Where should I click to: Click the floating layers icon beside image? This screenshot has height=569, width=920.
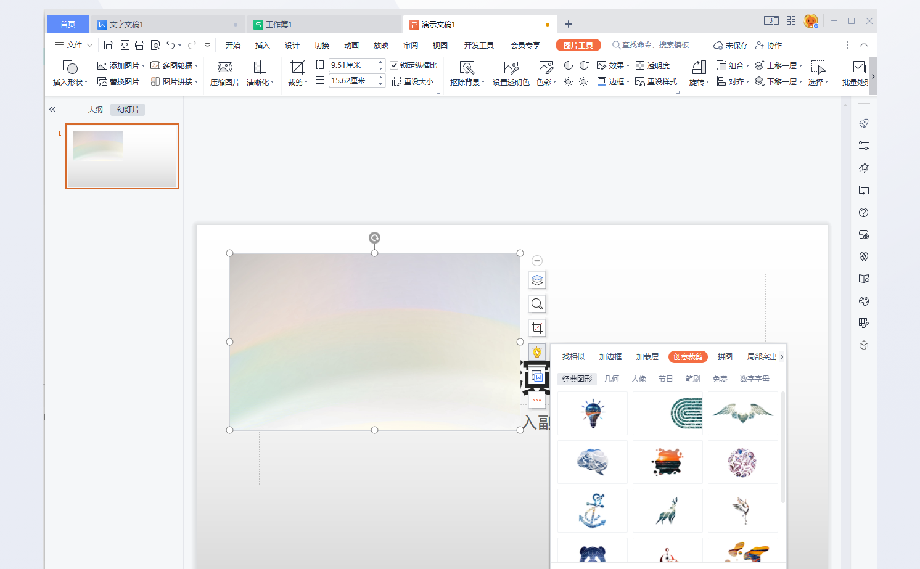537,280
